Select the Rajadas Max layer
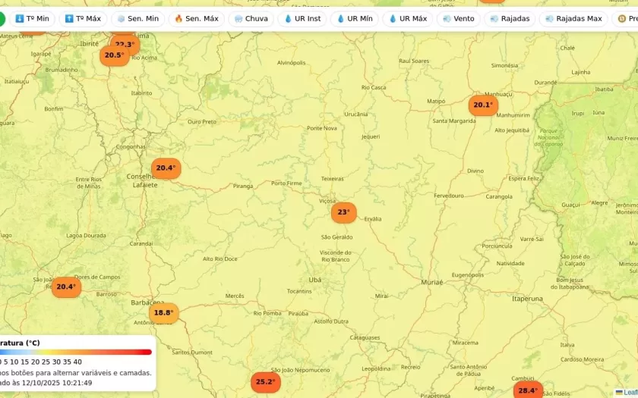This screenshot has width=638, height=398. [x=573, y=18]
